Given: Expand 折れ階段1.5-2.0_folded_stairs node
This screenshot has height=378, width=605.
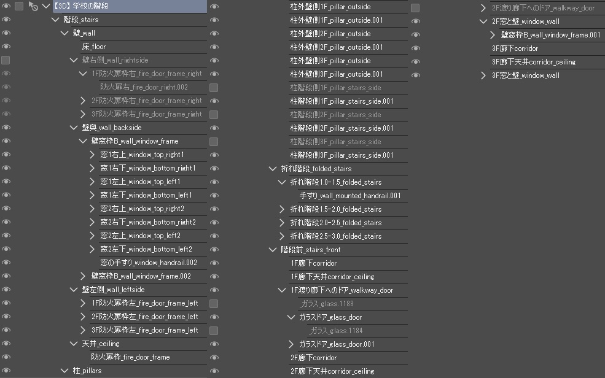Looking at the screenshot, I should [282, 209].
